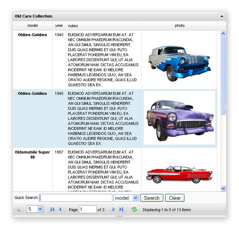Sort by the notes column header
Screen dimensions: 239x229
point(104,26)
